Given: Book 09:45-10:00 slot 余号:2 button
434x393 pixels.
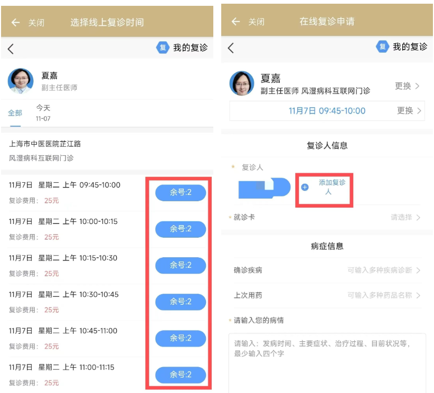Looking at the screenshot, I should click(x=181, y=192).
